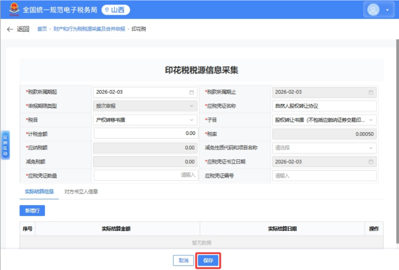
Task: Click the 应税凭证书立日期 date field
Action: 324,161
